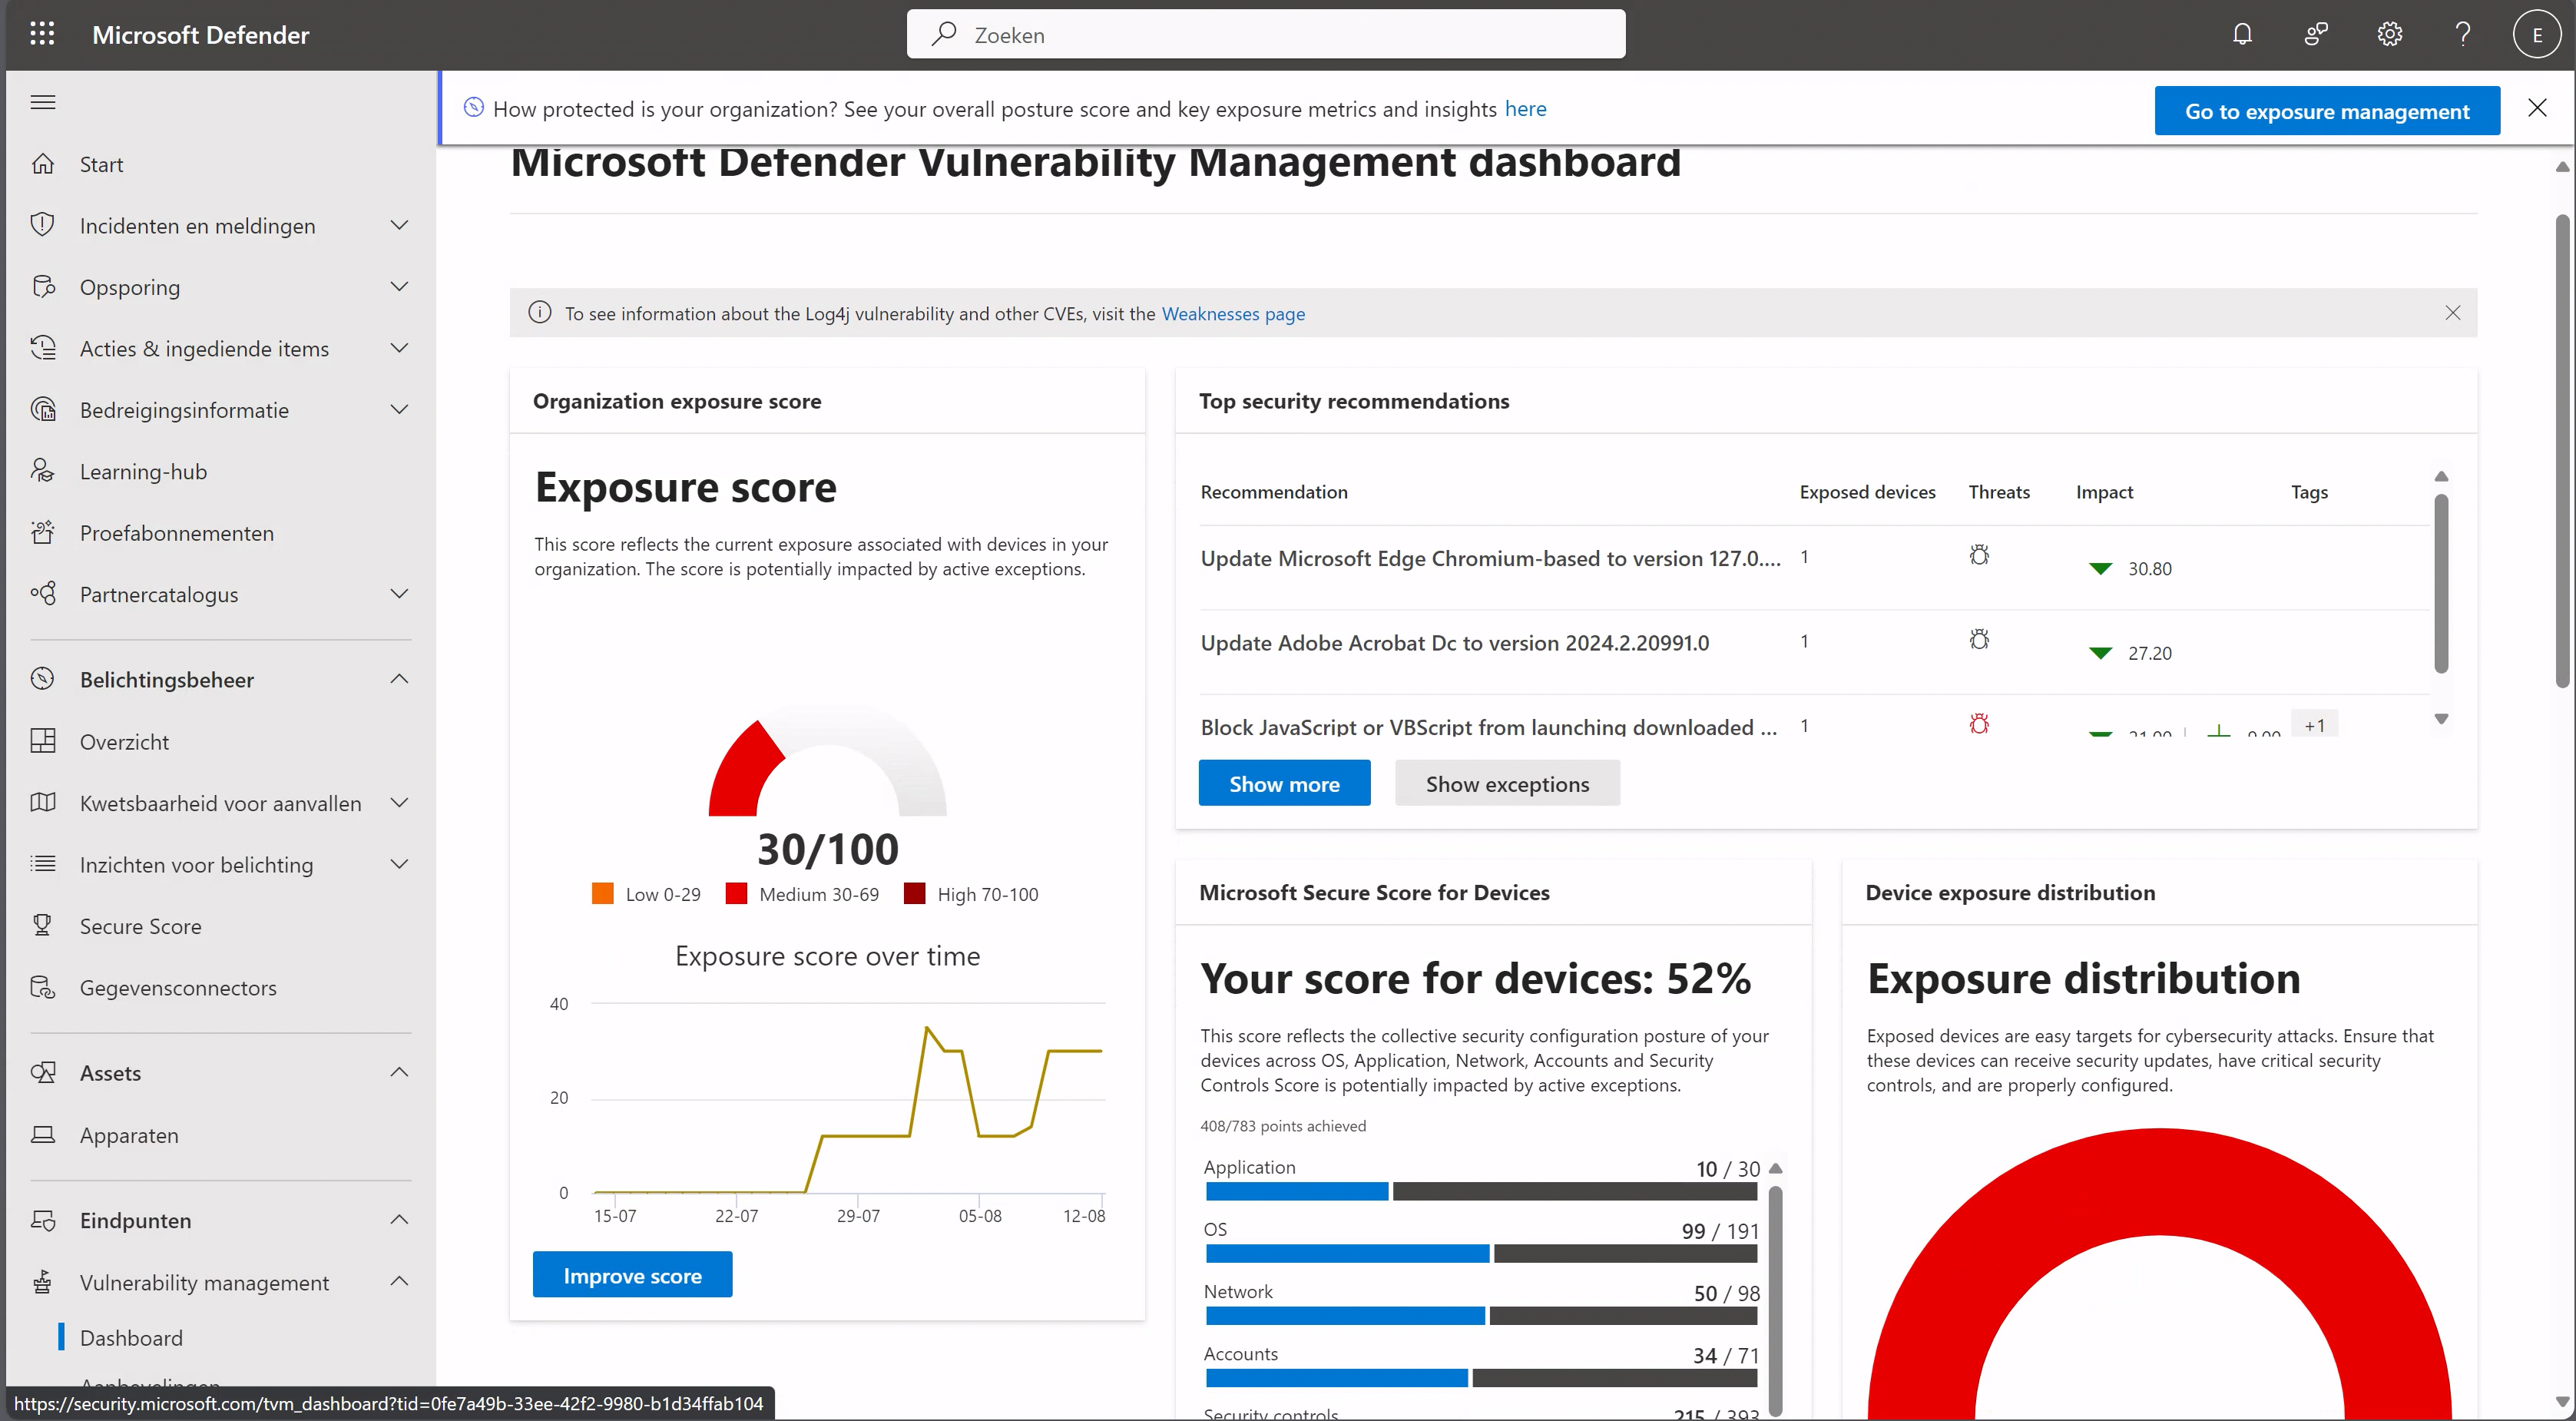Click the Opsporing hunting icon
2576x1421 pixels.
pyautogui.click(x=43, y=287)
